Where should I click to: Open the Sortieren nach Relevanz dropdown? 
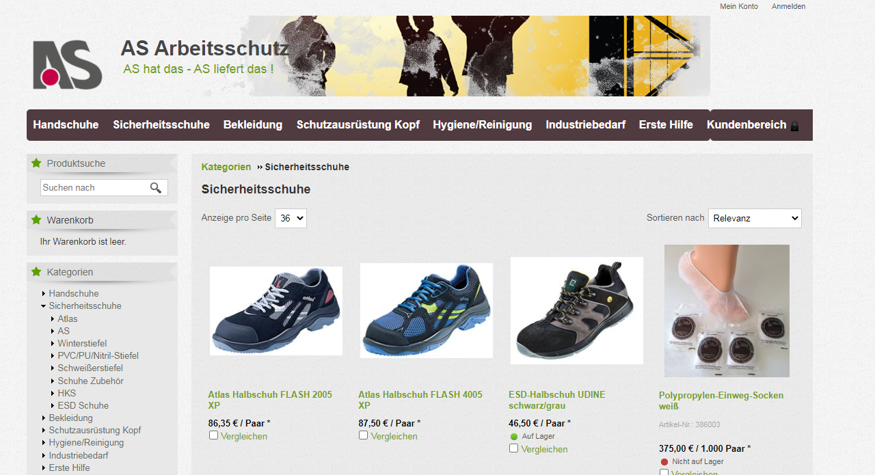pos(755,218)
